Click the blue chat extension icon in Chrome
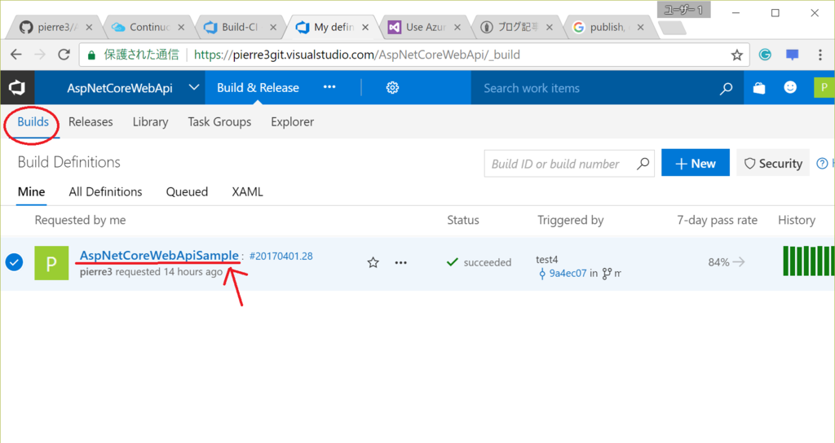Screen dimensions: 835x443 coord(793,55)
